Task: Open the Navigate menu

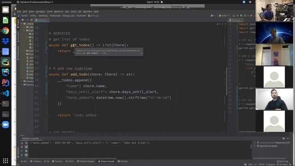Action: pyautogui.click(x=40, y=12)
